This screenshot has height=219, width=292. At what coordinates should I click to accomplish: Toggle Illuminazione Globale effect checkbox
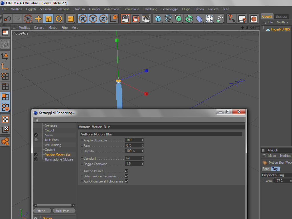pos(36,159)
